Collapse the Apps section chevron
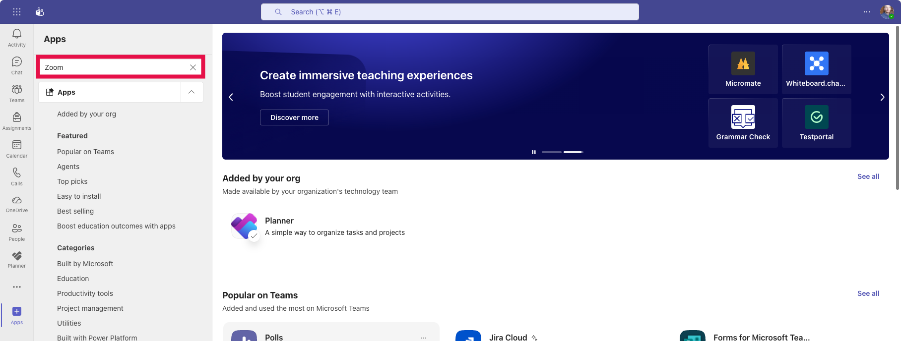Screen dimensions: 901x341 [x=192, y=92]
